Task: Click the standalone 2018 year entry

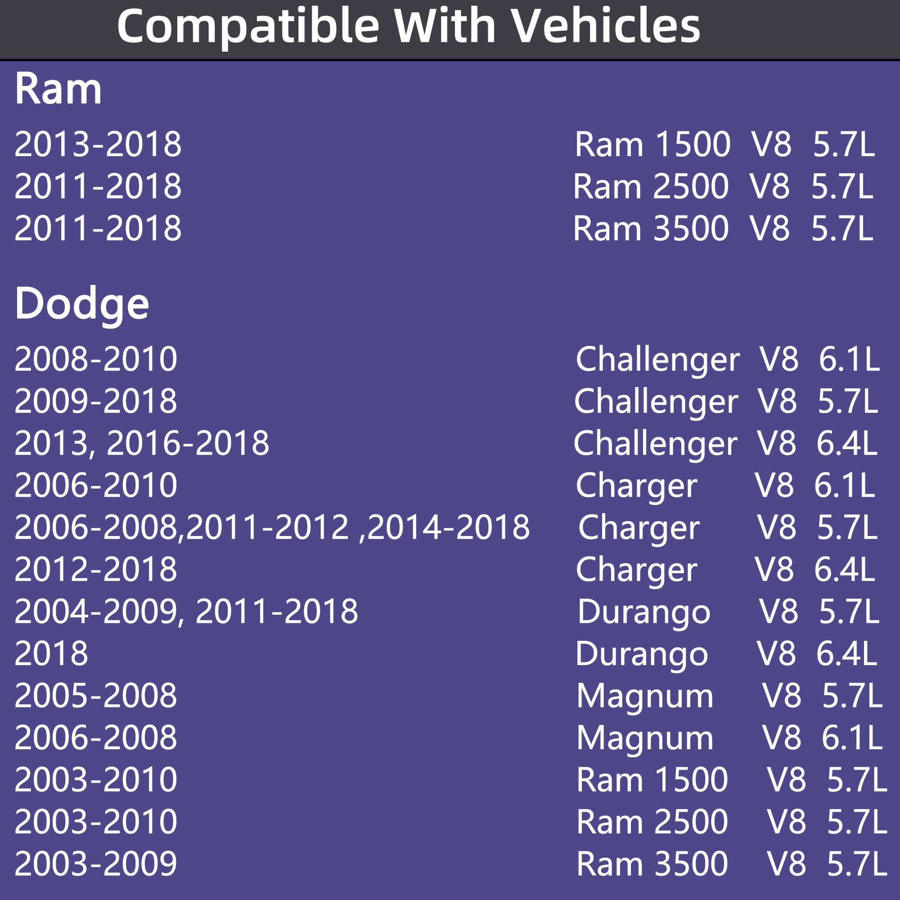Action: [51, 653]
